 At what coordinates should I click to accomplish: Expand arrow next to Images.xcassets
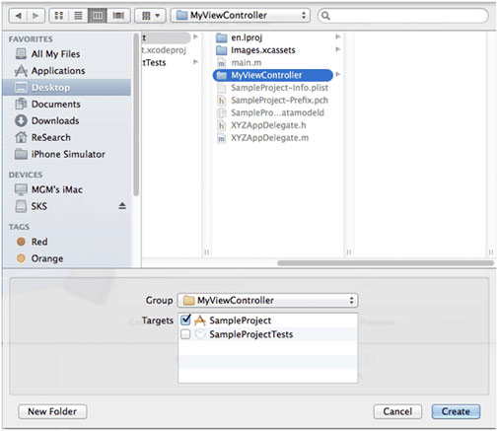coord(337,49)
